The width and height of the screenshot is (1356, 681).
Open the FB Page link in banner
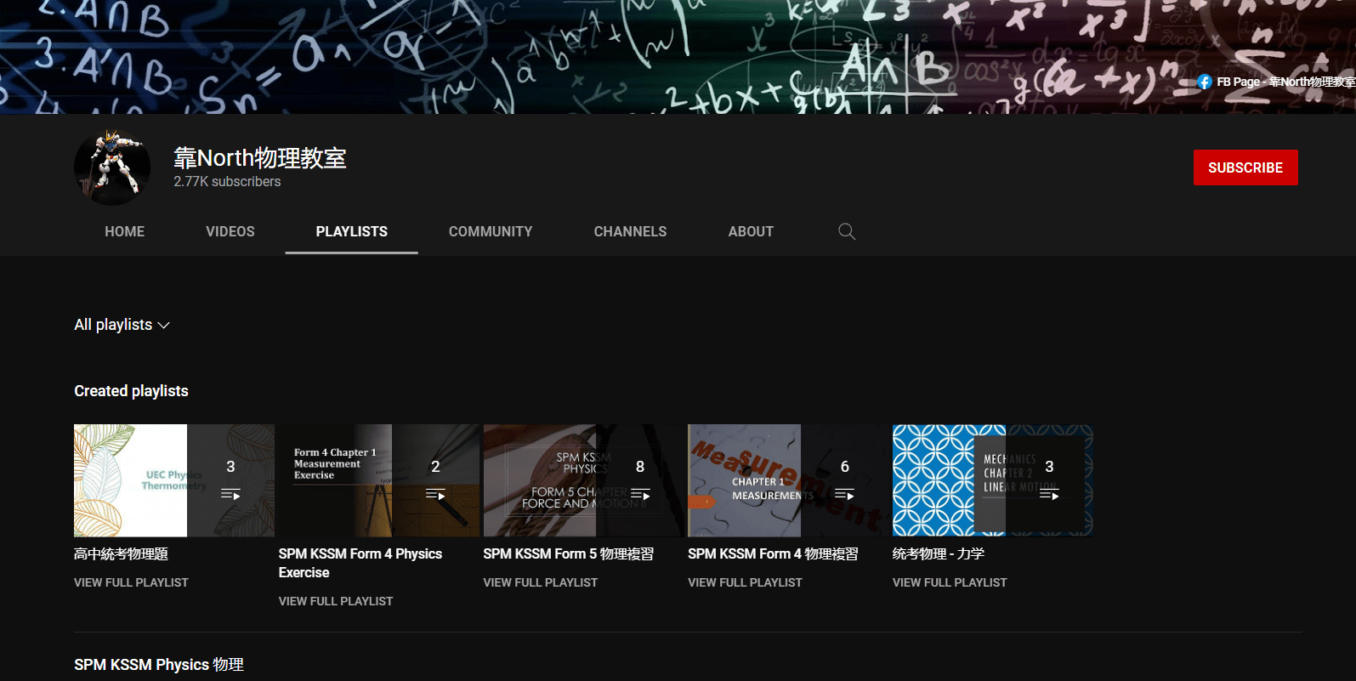pyautogui.click(x=1276, y=82)
